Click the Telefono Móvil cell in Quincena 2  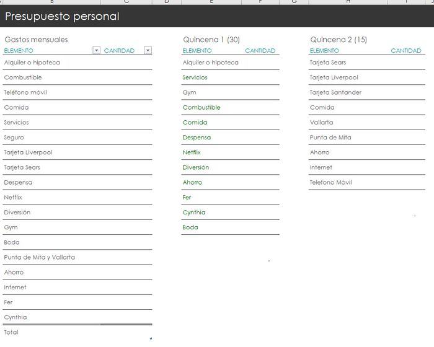coord(331,183)
